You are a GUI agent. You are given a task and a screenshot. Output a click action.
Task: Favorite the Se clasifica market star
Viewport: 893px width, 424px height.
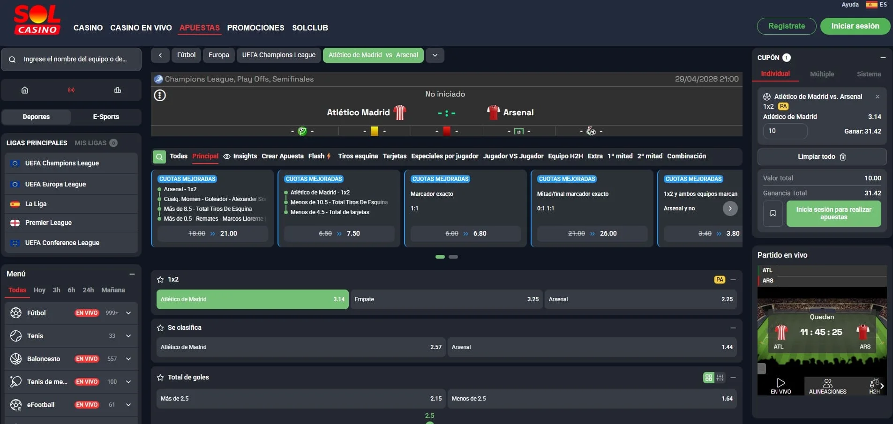coord(160,328)
